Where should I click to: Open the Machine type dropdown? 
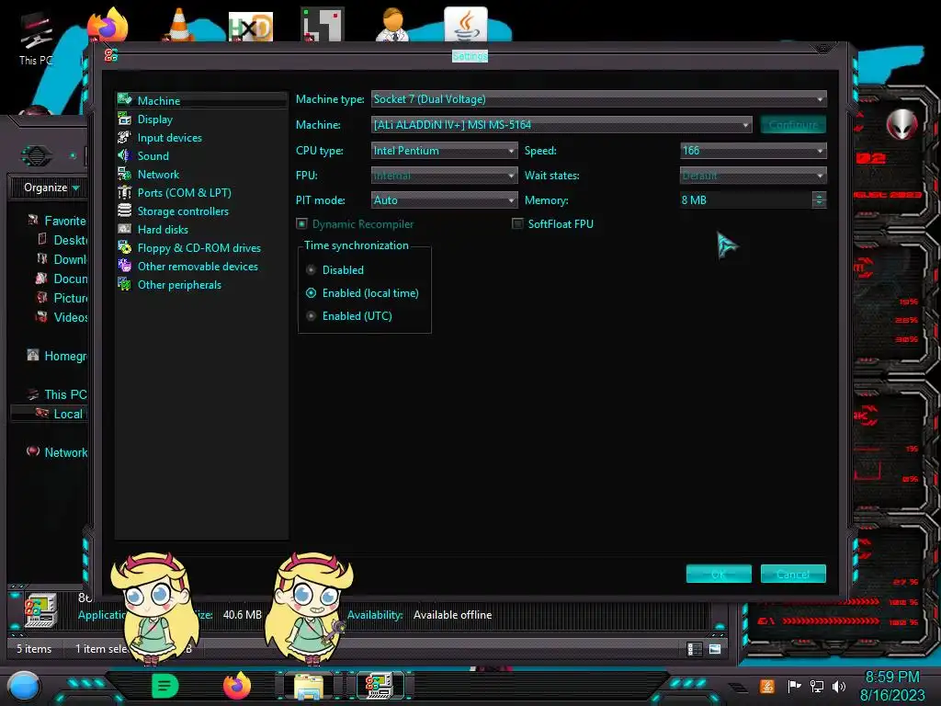(599, 99)
